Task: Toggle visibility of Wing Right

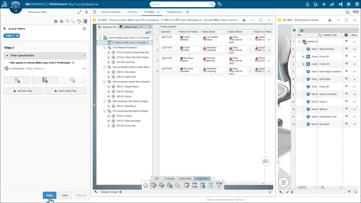Action: 346,79
